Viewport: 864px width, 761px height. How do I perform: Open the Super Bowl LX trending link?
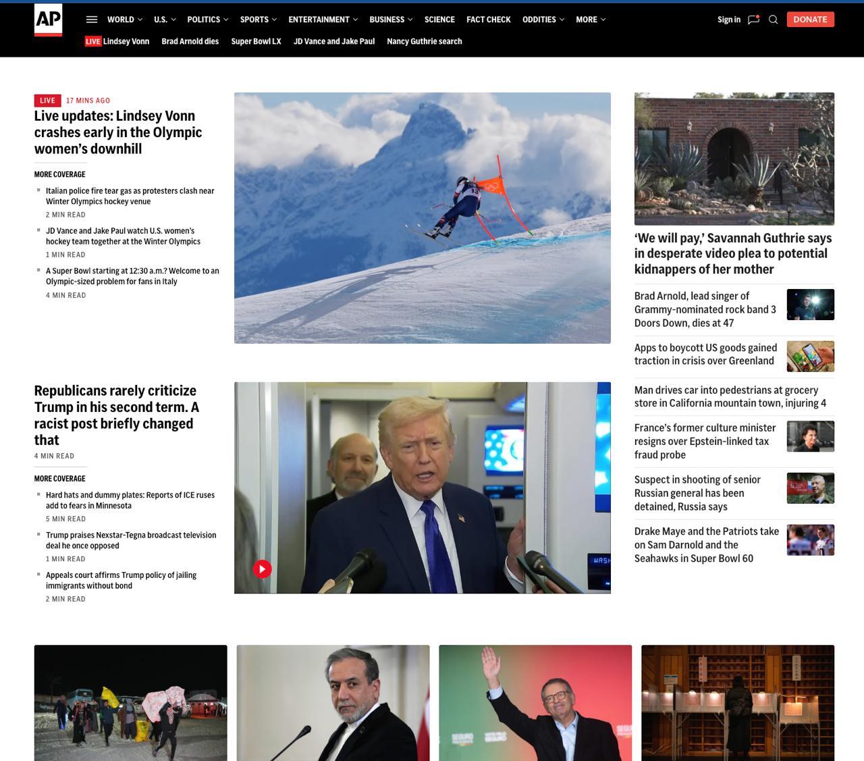click(x=256, y=41)
